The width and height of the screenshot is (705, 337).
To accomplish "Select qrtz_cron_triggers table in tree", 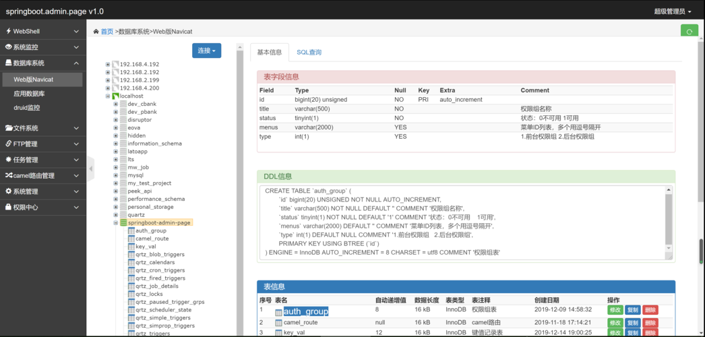I will 160,270.
